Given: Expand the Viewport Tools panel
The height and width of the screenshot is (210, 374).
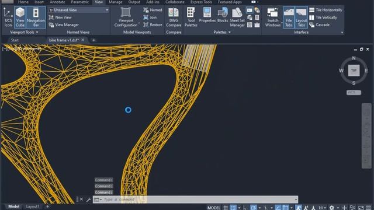Looking at the screenshot, I should coord(24,32).
